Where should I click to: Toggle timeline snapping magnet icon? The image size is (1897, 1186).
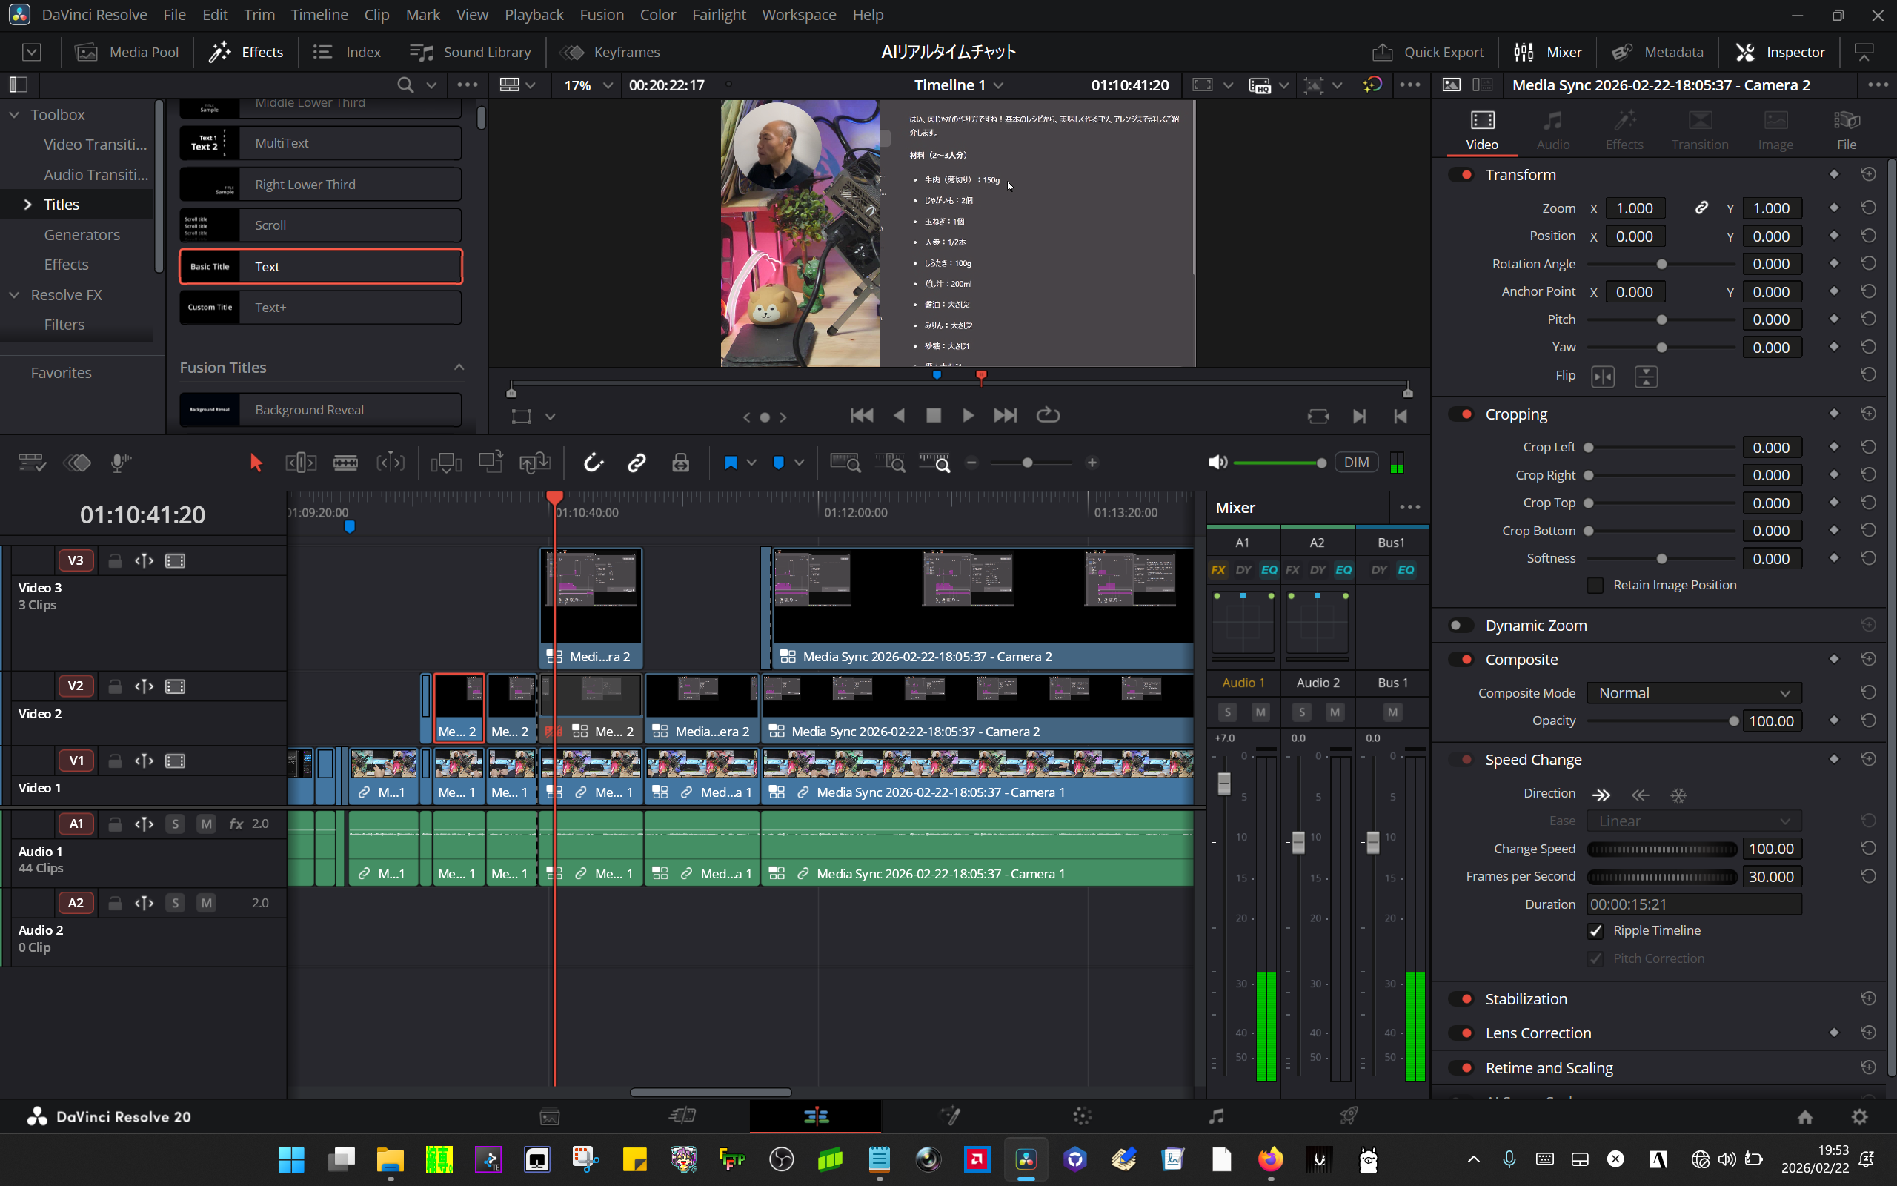click(594, 463)
